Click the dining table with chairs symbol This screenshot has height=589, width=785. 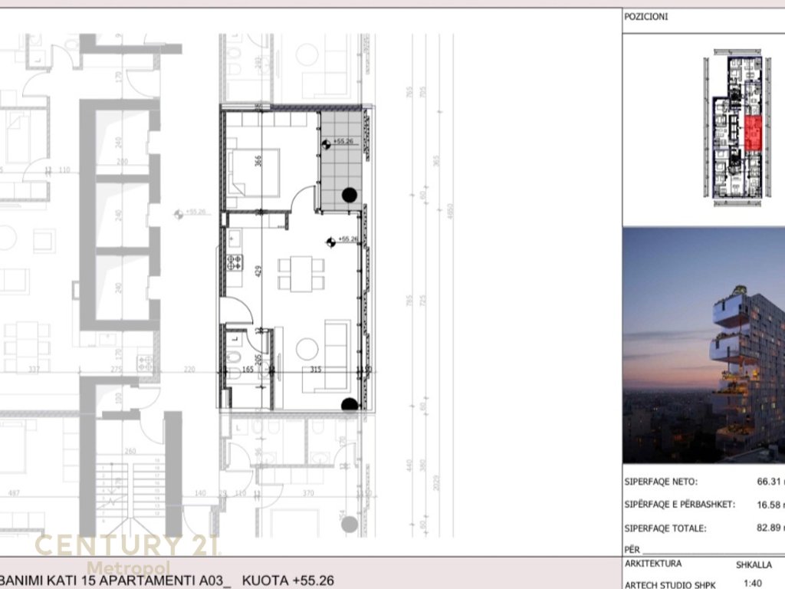pos(301,274)
